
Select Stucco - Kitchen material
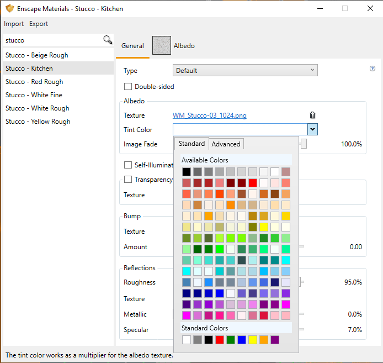point(58,69)
